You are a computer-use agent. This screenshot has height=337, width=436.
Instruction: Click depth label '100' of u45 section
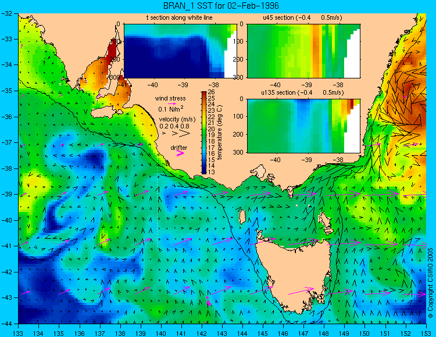[239, 41]
